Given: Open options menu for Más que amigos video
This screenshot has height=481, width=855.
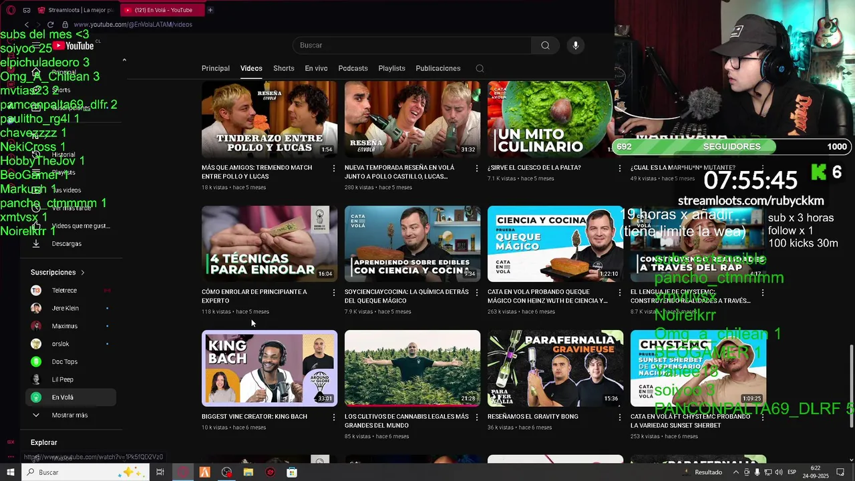Looking at the screenshot, I should [334, 168].
